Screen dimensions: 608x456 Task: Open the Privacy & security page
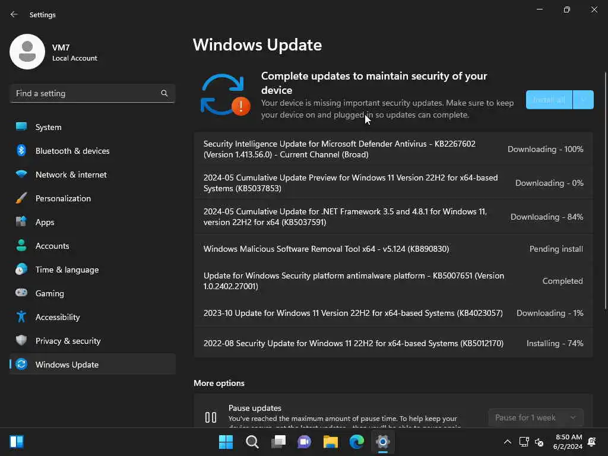click(93, 340)
